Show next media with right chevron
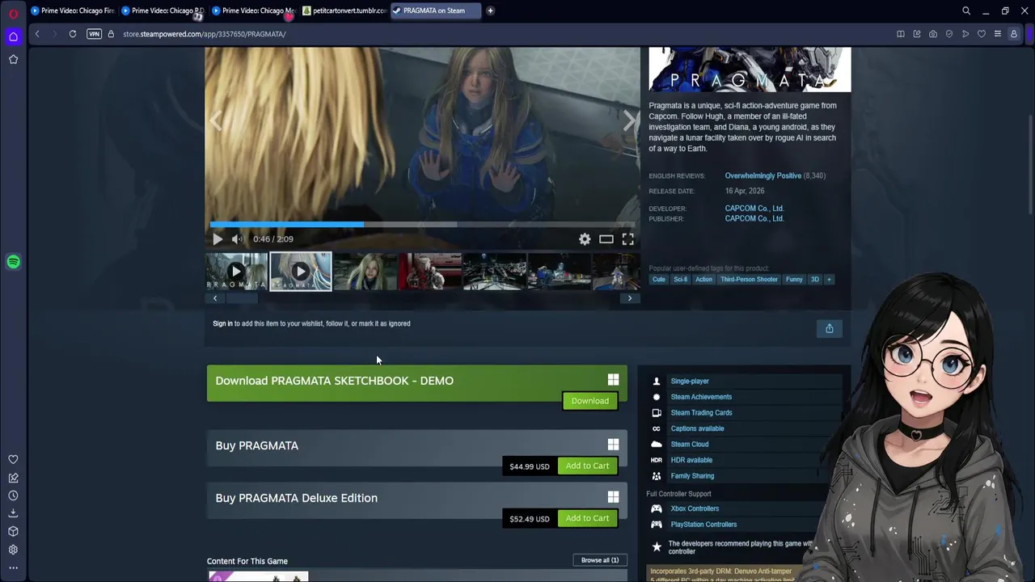 630,121
